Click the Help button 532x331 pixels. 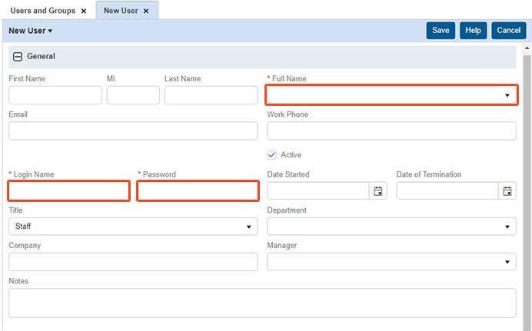pos(473,31)
